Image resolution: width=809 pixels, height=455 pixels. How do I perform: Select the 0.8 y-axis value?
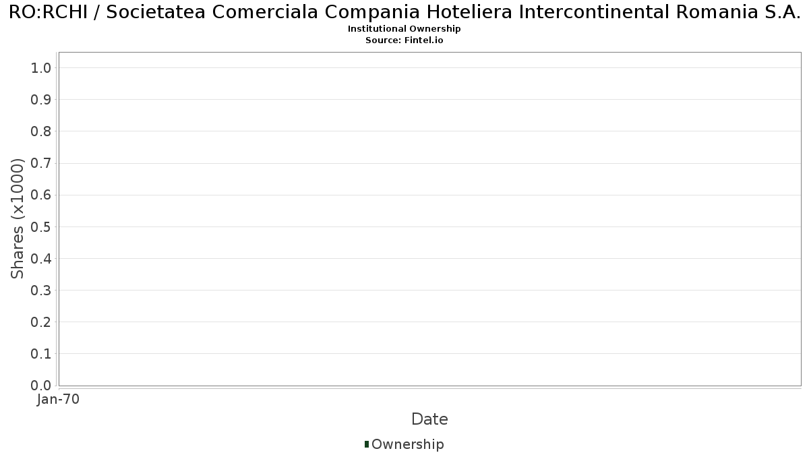point(41,131)
